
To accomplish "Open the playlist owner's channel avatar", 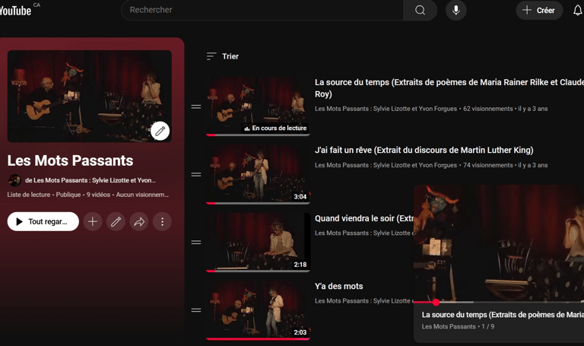I will point(14,180).
